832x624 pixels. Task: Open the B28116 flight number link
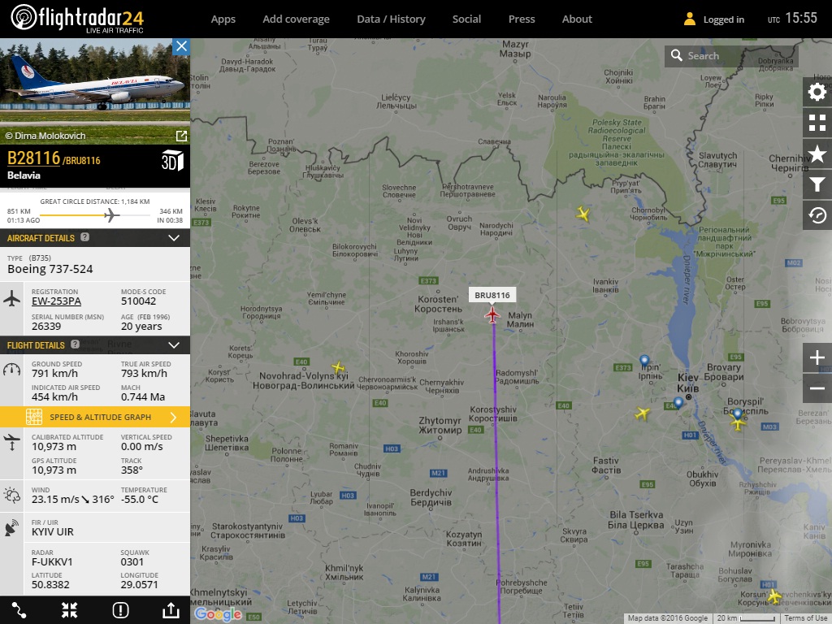(x=33, y=158)
